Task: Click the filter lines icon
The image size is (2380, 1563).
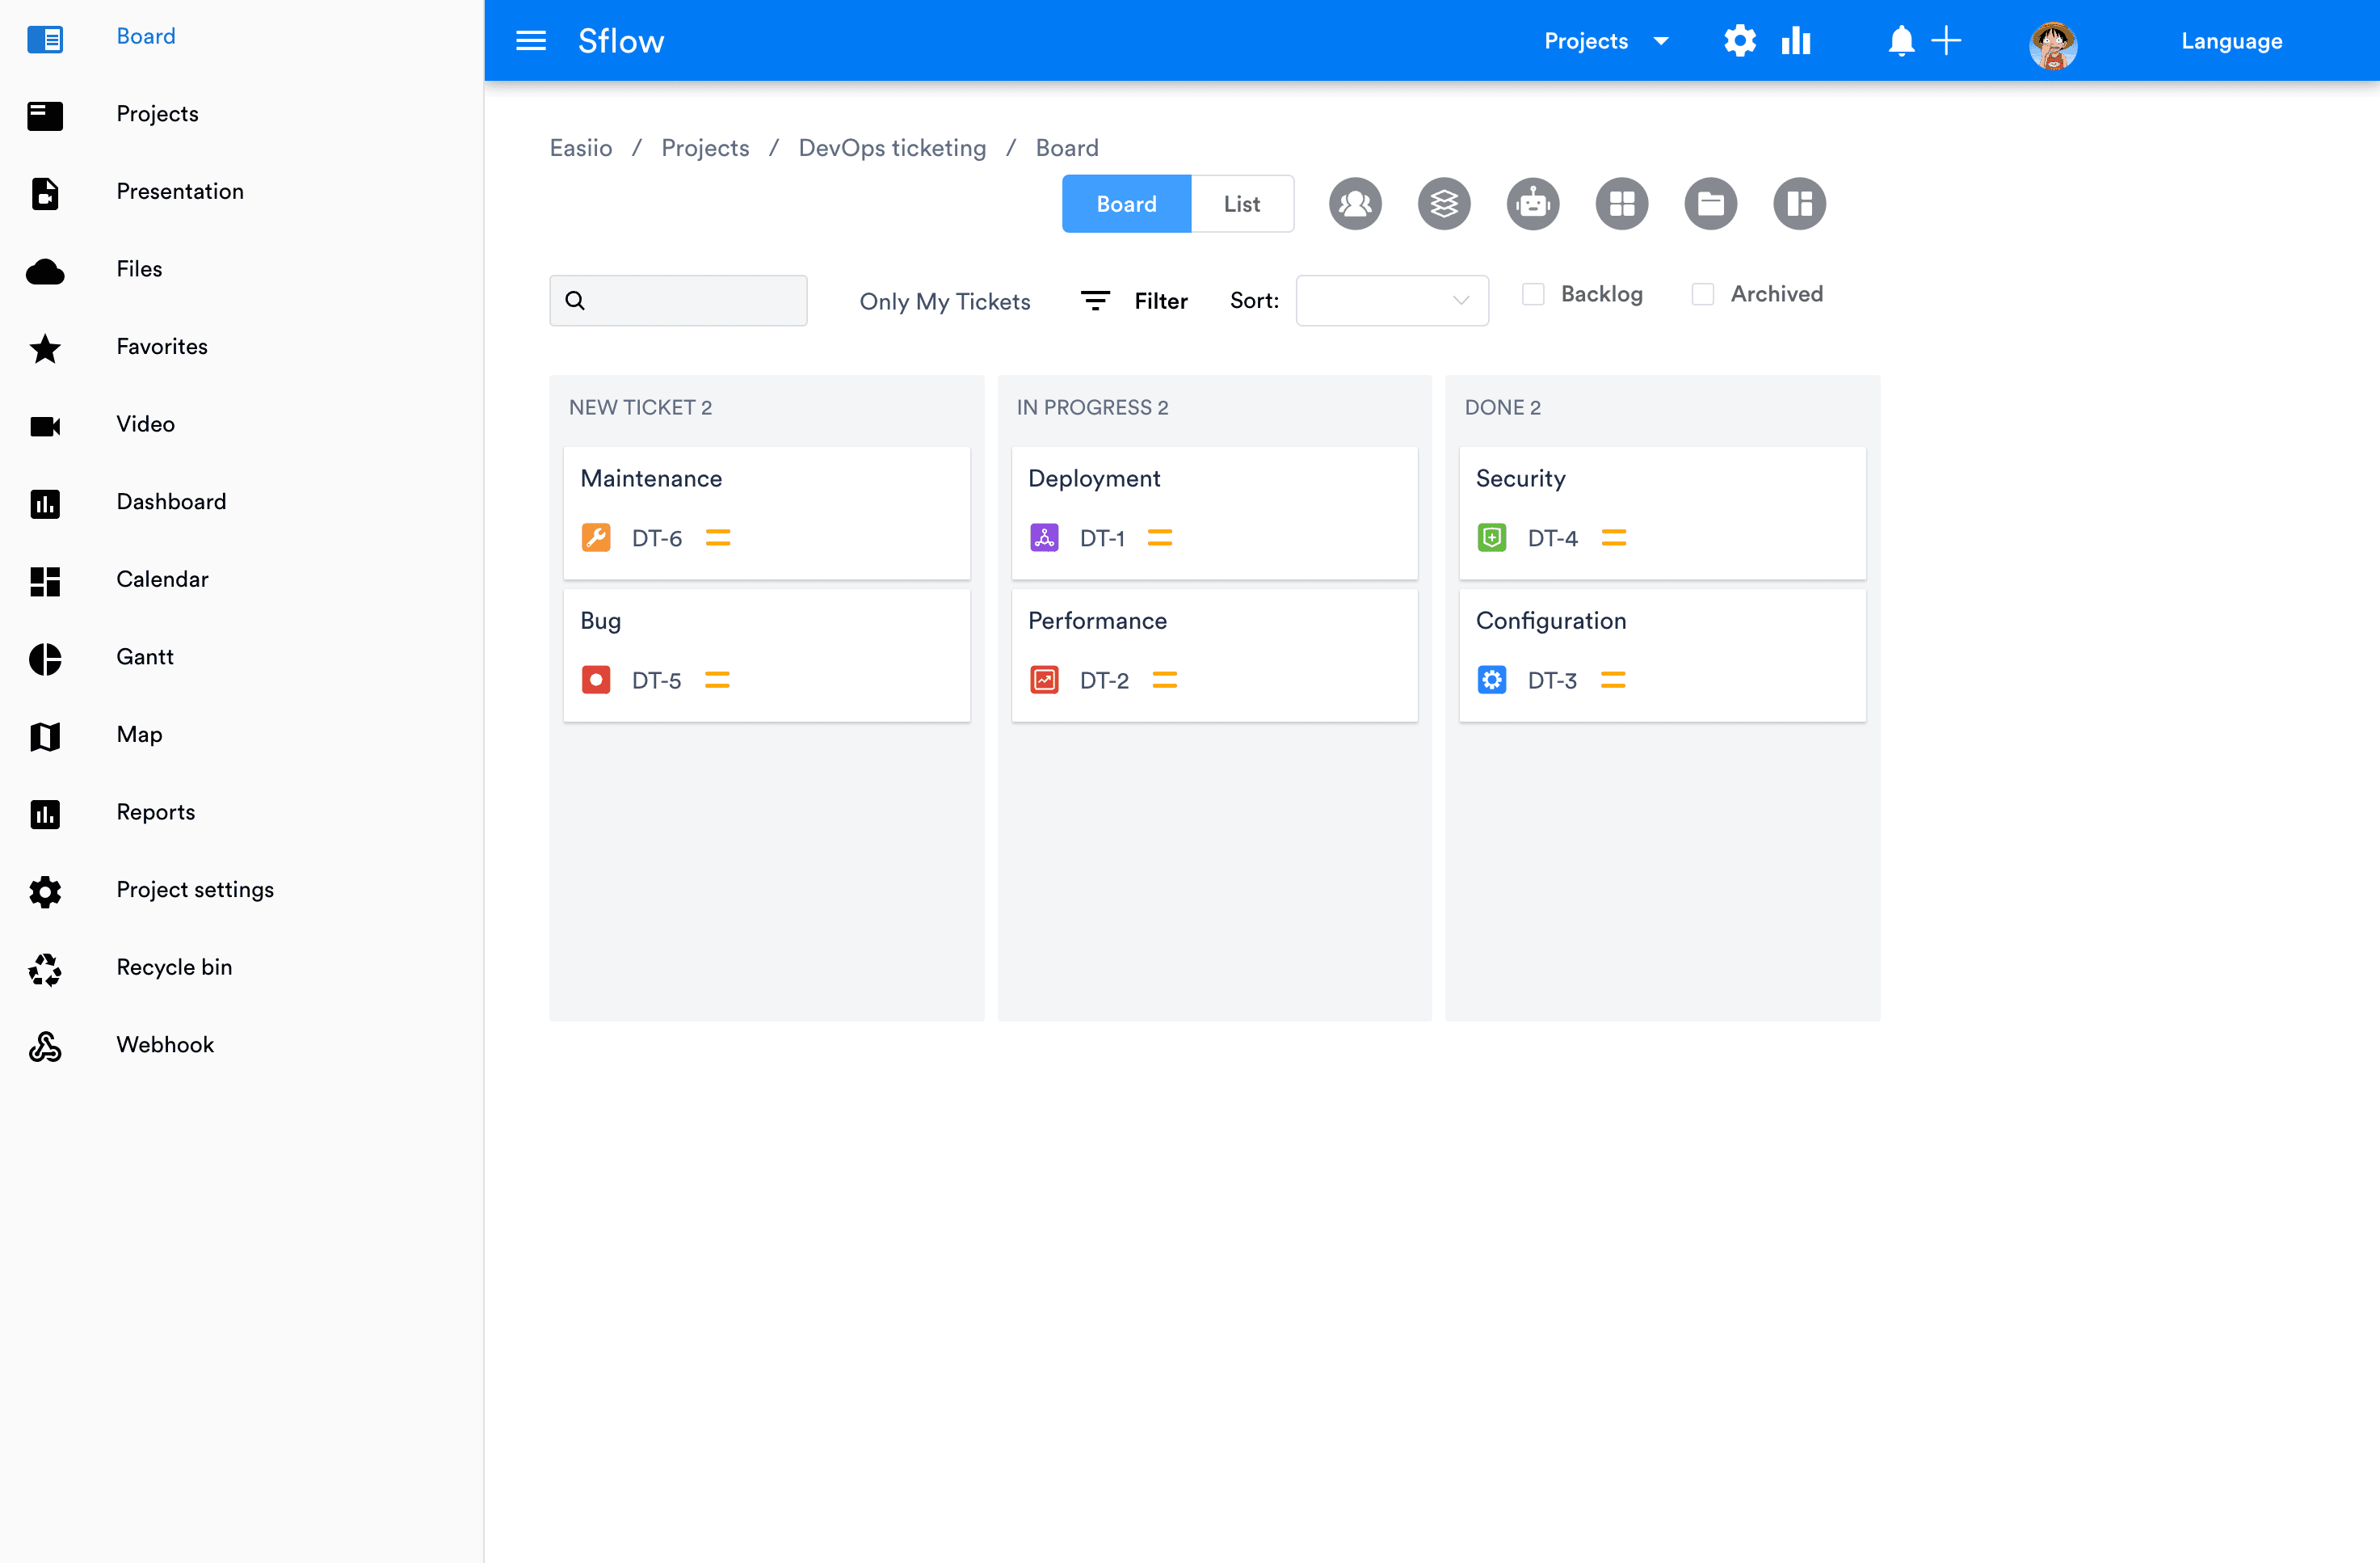Action: [1095, 300]
